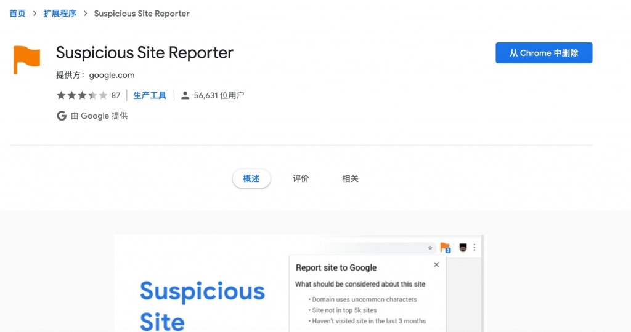
Task: Click the Google G logo icon
Action: click(x=62, y=116)
